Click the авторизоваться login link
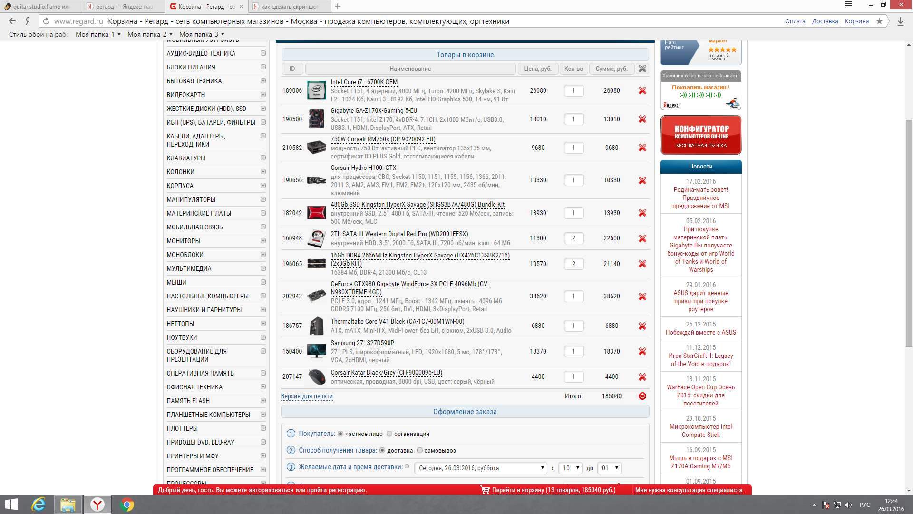 271,490
